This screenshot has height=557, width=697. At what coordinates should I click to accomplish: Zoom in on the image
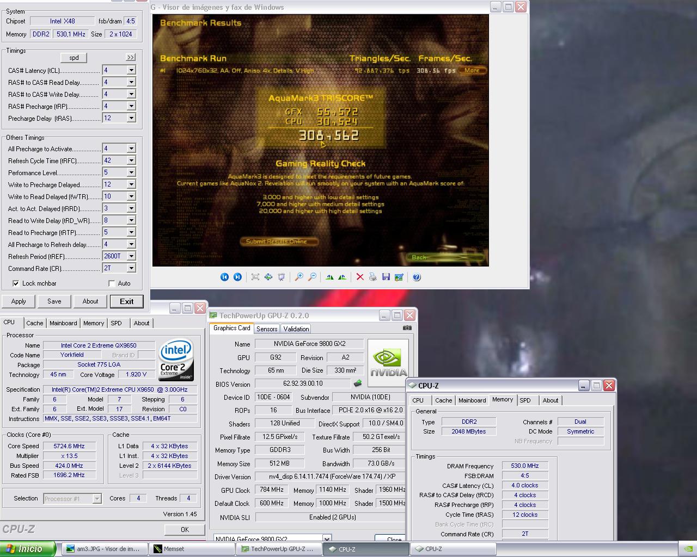[x=298, y=277]
